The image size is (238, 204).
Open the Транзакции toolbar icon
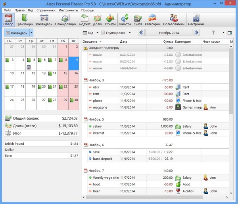[x=25, y=19]
